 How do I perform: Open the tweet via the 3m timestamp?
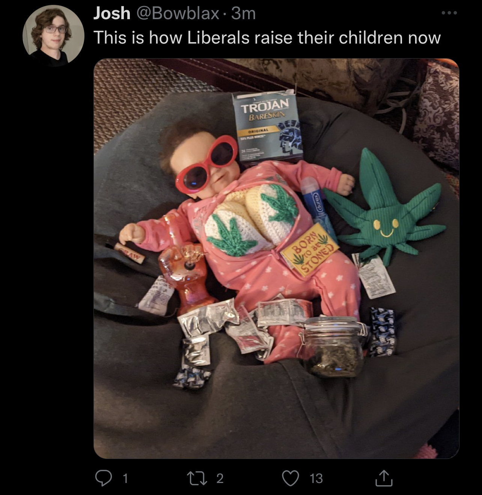(x=243, y=14)
